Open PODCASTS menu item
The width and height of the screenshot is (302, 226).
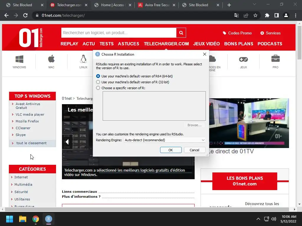[270, 44]
